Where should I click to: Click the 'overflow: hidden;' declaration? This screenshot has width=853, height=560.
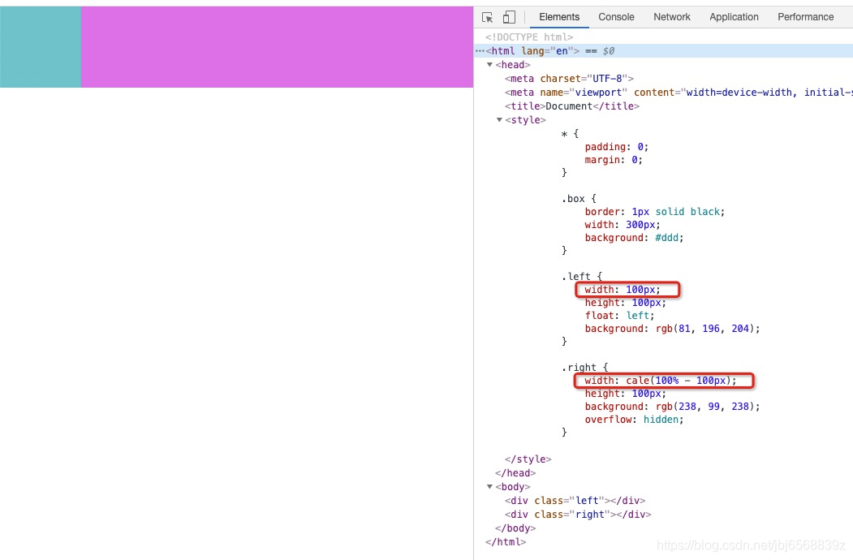(x=635, y=420)
